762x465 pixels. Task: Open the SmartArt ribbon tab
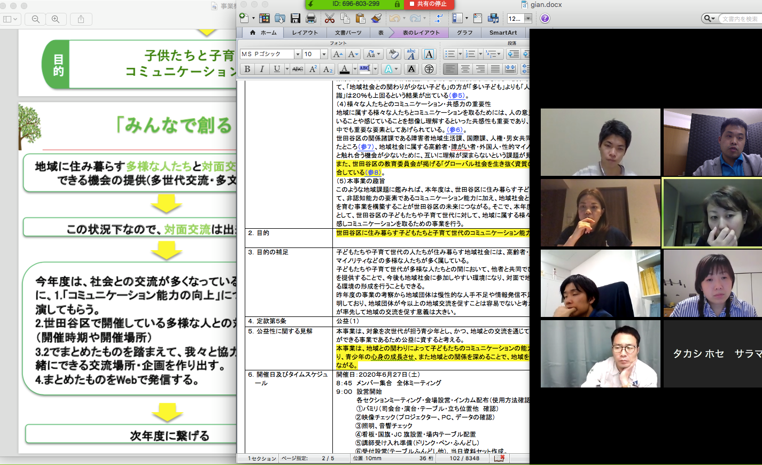(x=503, y=33)
